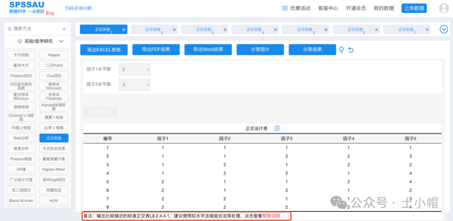Select 卡方拟合优度 method
The image size is (453, 221).
(x=54, y=149)
